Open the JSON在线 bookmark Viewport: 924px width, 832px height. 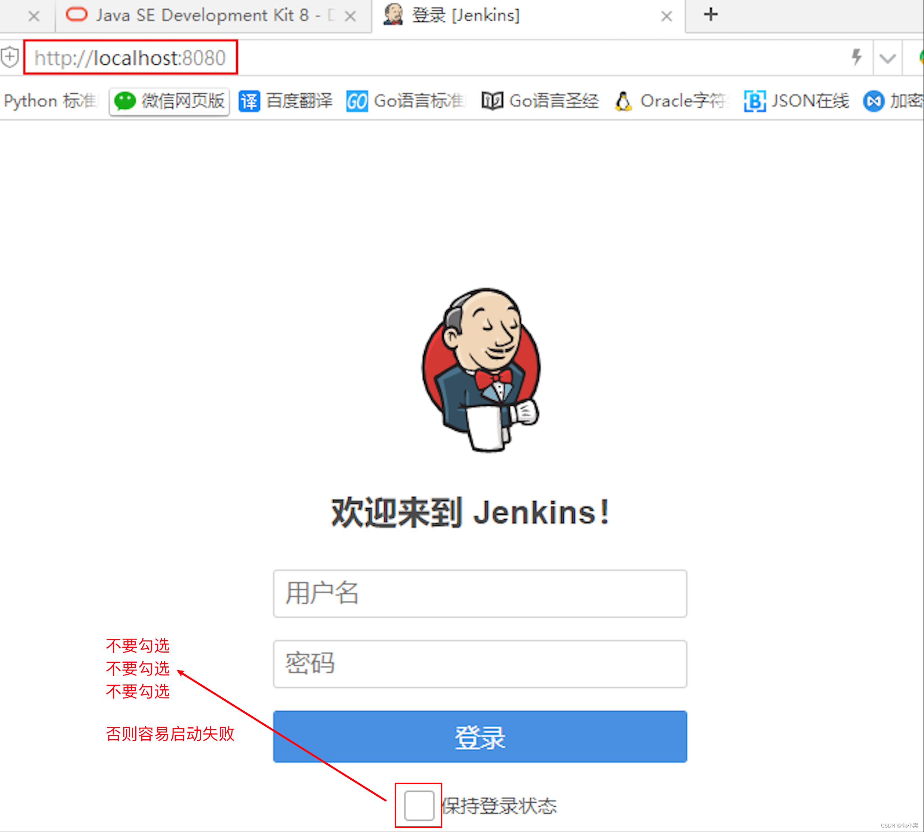coord(797,101)
